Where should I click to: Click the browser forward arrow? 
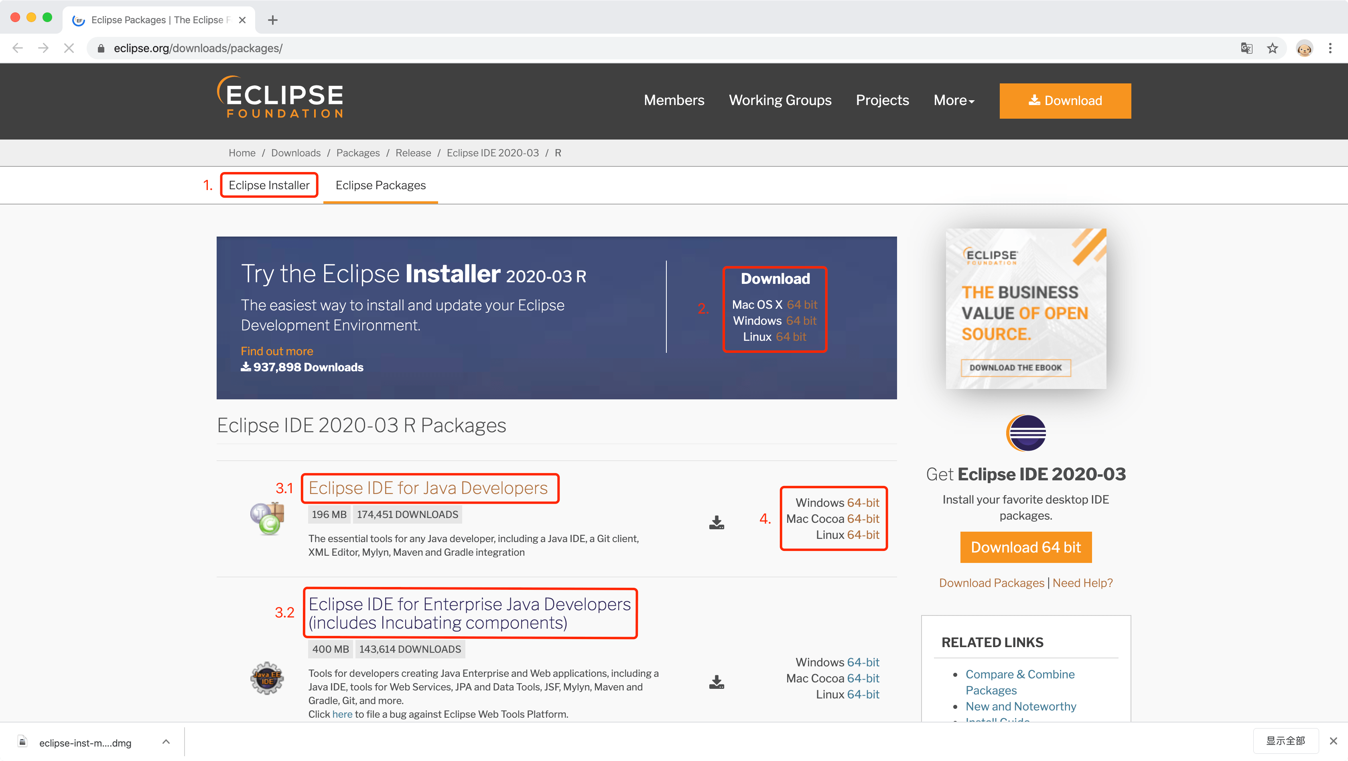pyautogui.click(x=43, y=48)
